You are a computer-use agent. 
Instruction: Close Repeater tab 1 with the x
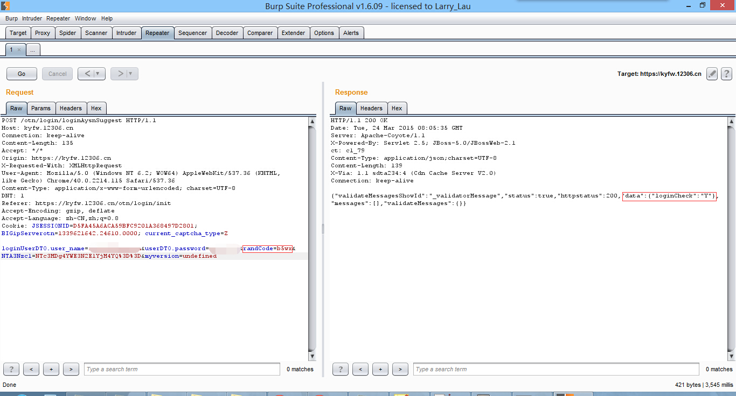click(x=19, y=49)
